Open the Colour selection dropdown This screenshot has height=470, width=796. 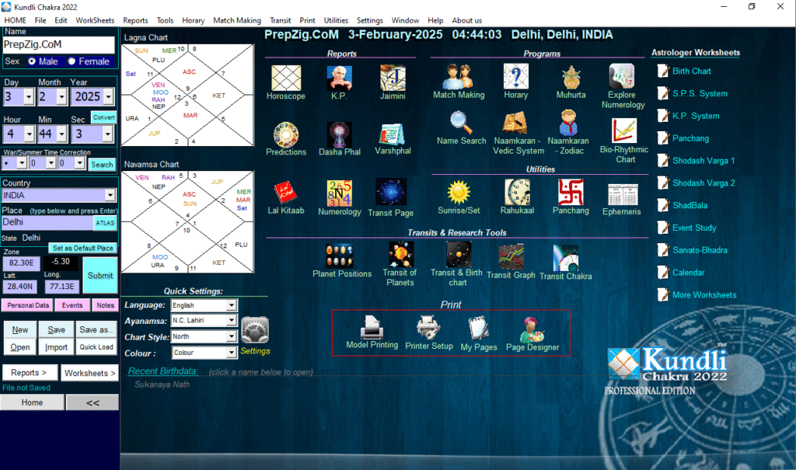click(231, 353)
